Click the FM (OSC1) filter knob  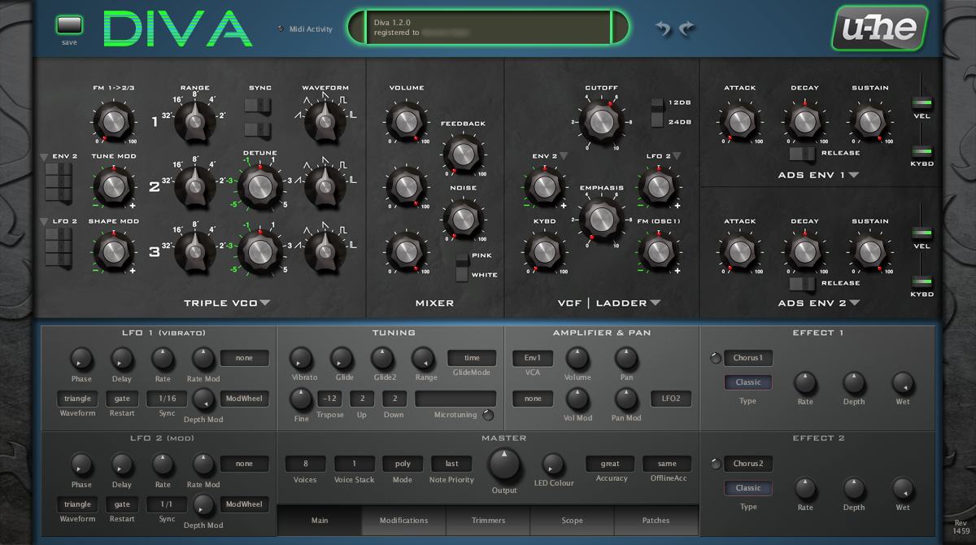click(657, 251)
